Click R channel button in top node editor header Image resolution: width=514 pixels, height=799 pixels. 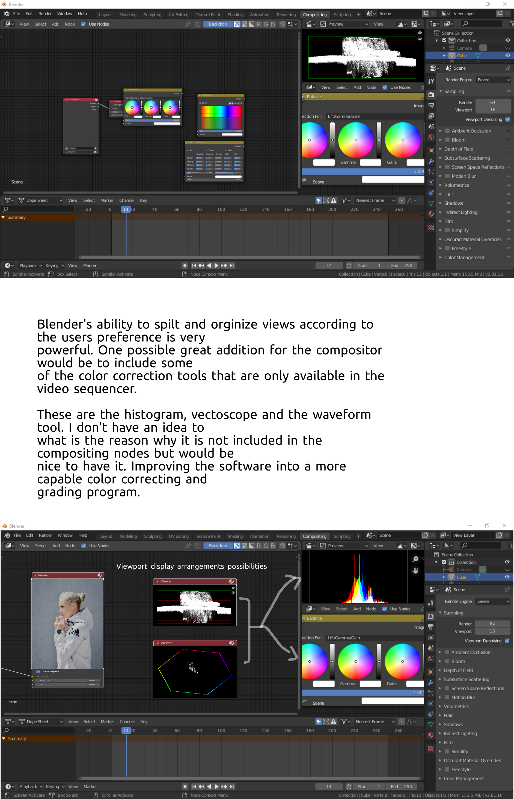(x=258, y=24)
